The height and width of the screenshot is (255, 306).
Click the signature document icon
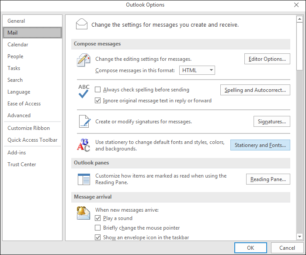pos(85,122)
